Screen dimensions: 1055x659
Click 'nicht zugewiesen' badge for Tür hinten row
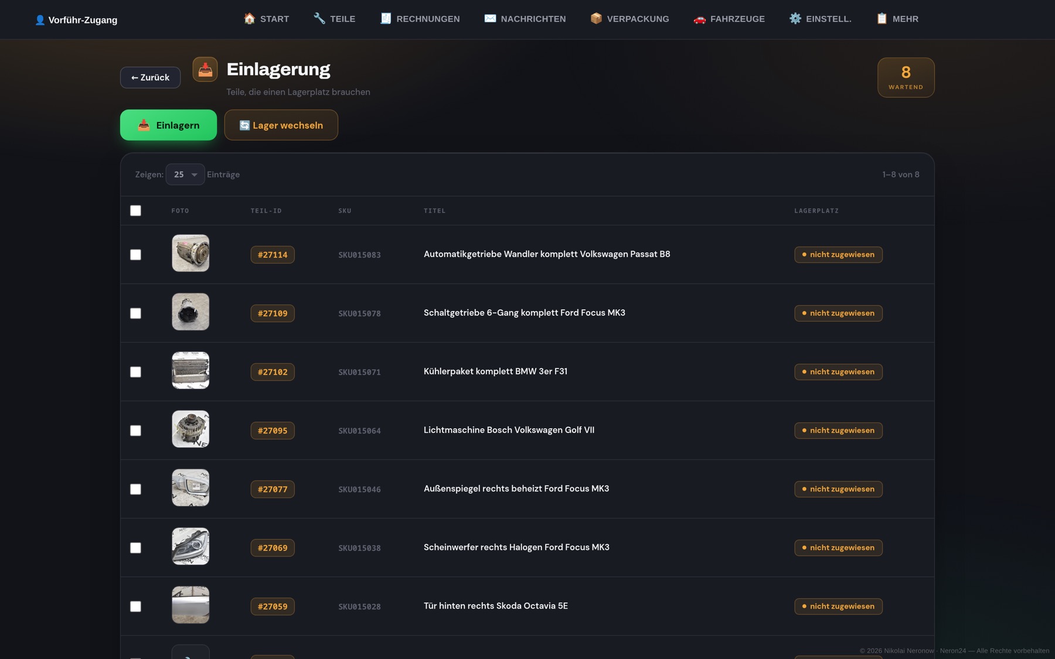pos(838,606)
